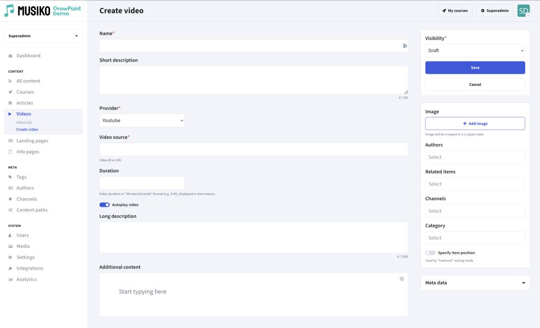The width and height of the screenshot is (540, 328).
Task: Open Superadmin button in the header
Action: click(x=495, y=11)
